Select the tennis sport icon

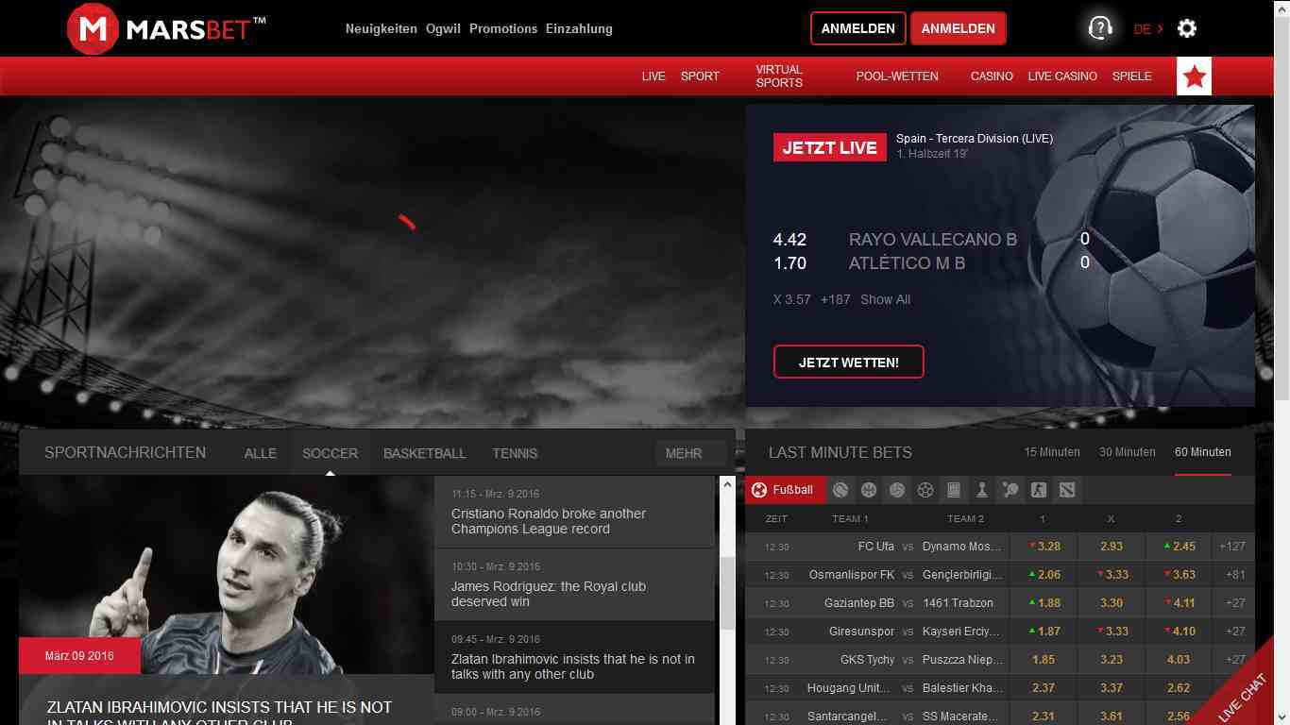(840, 490)
